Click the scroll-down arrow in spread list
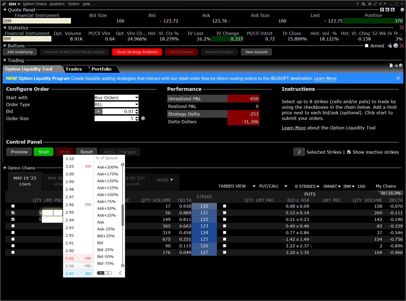 pyautogui.click(x=122, y=266)
